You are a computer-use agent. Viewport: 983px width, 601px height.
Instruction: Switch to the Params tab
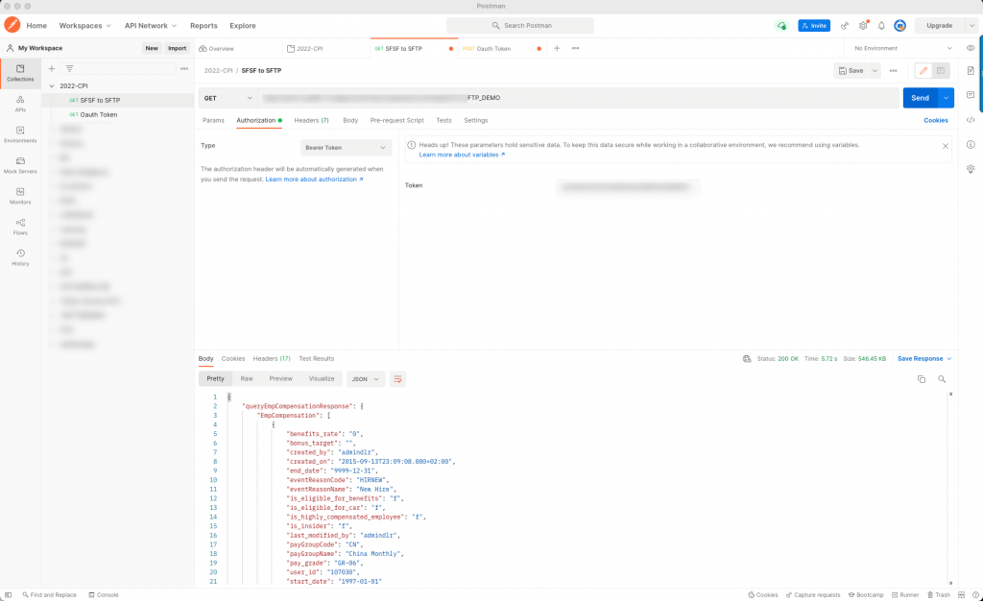pyautogui.click(x=213, y=120)
